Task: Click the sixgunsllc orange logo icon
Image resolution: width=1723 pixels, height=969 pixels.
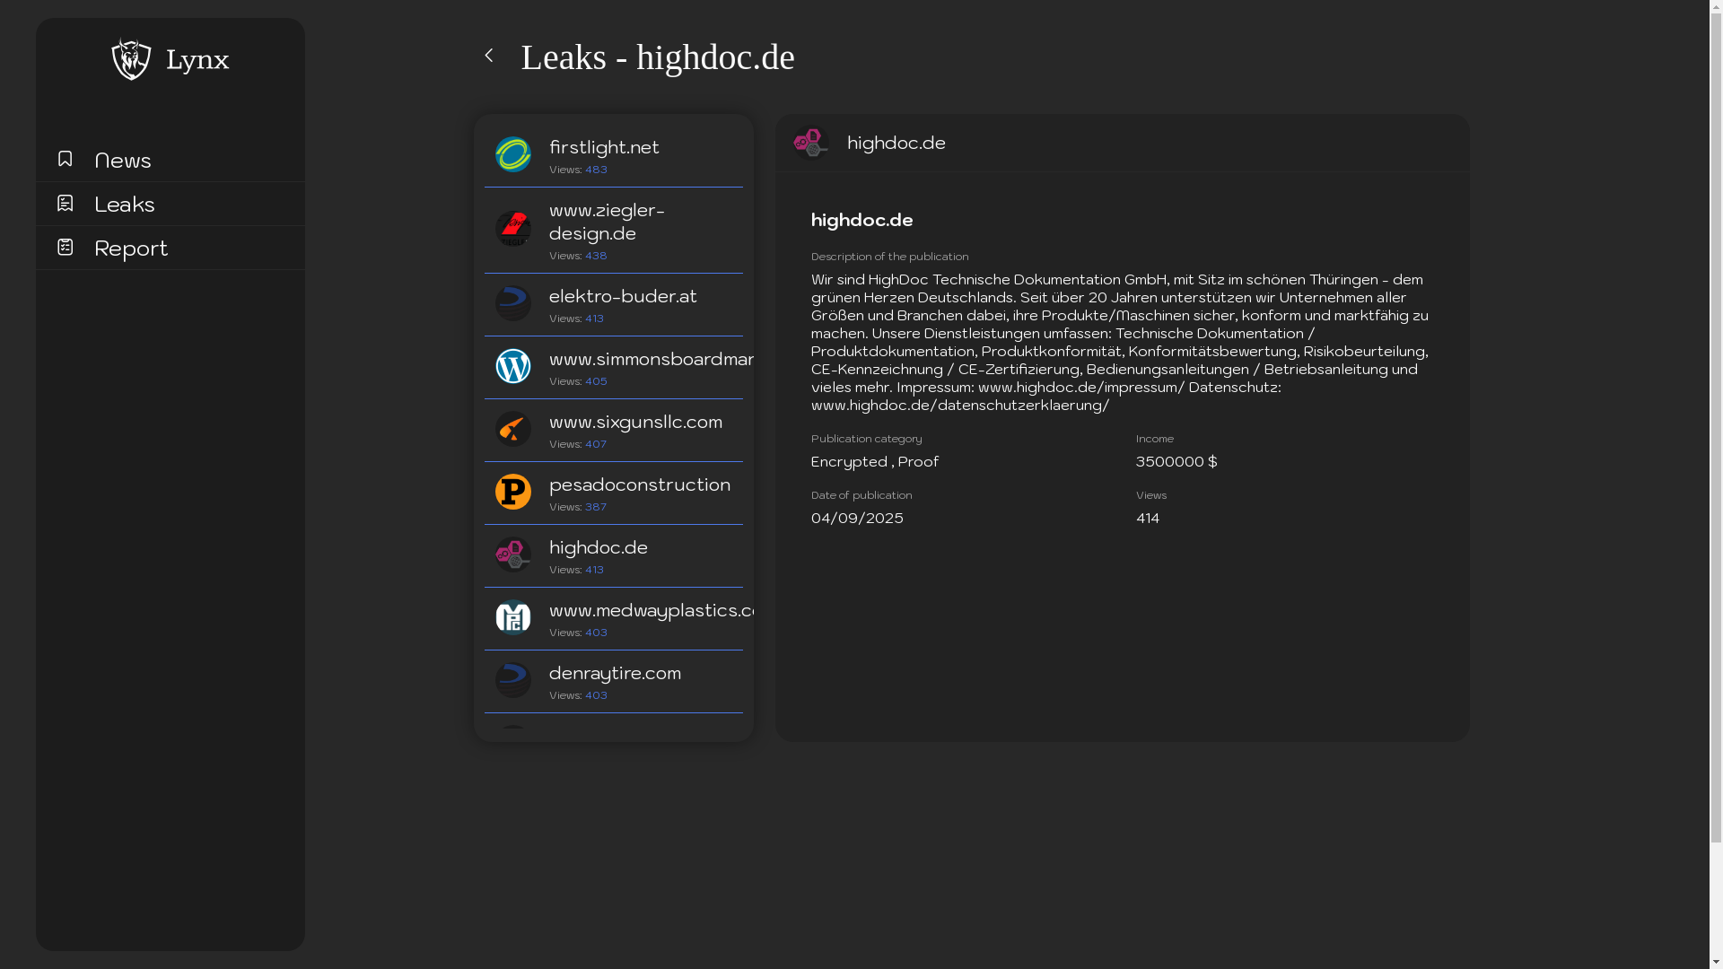Action: pyautogui.click(x=513, y=429)
